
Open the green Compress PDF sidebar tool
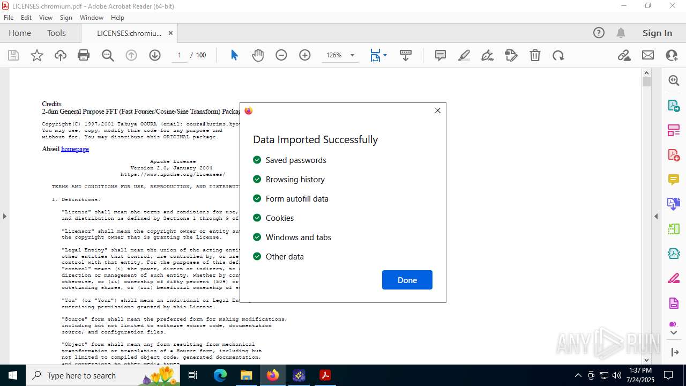[x=674, y=229]
